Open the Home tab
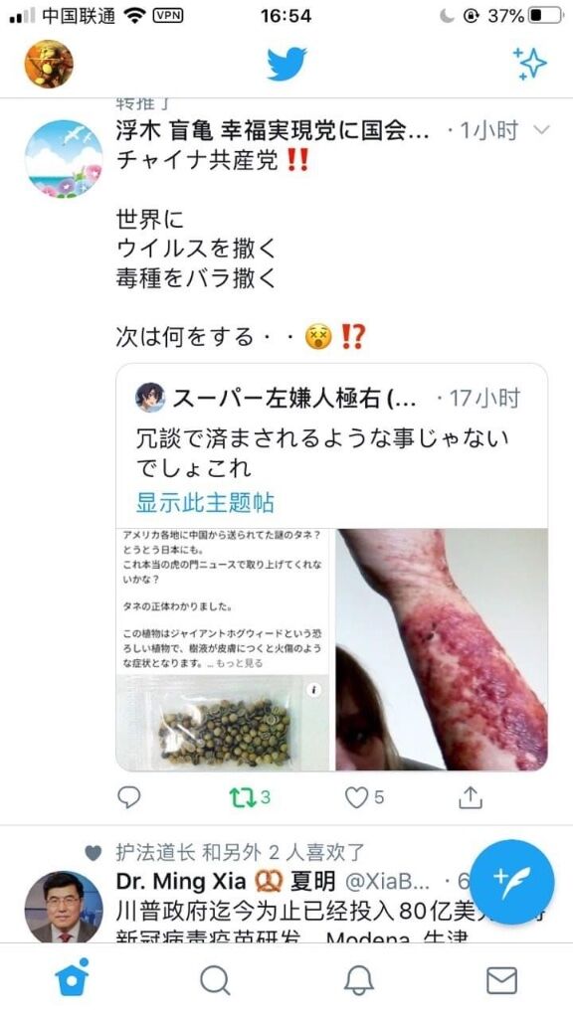The image size is (573, 1018). (x=72, y=978)
